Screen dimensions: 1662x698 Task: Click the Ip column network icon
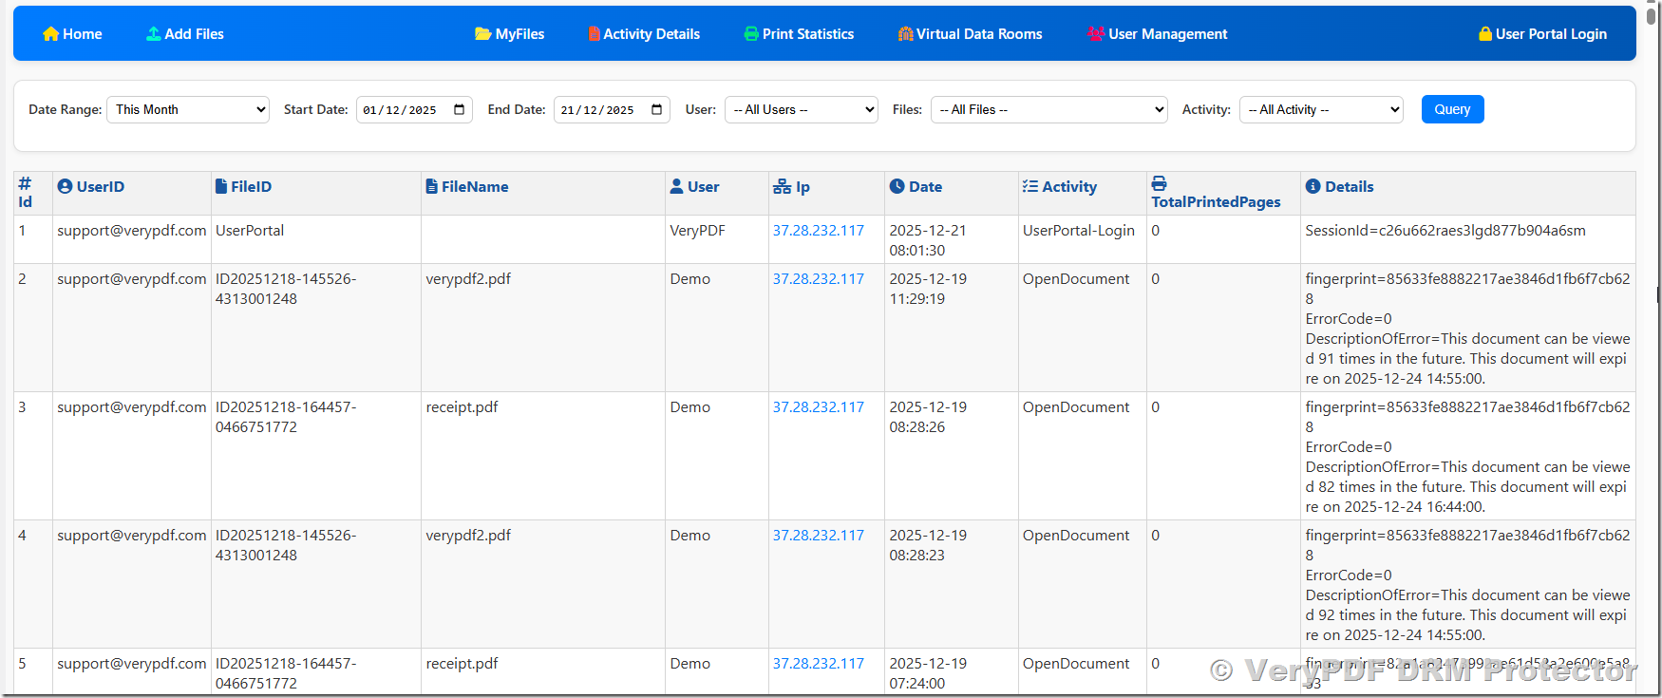(x=783, y=186)
